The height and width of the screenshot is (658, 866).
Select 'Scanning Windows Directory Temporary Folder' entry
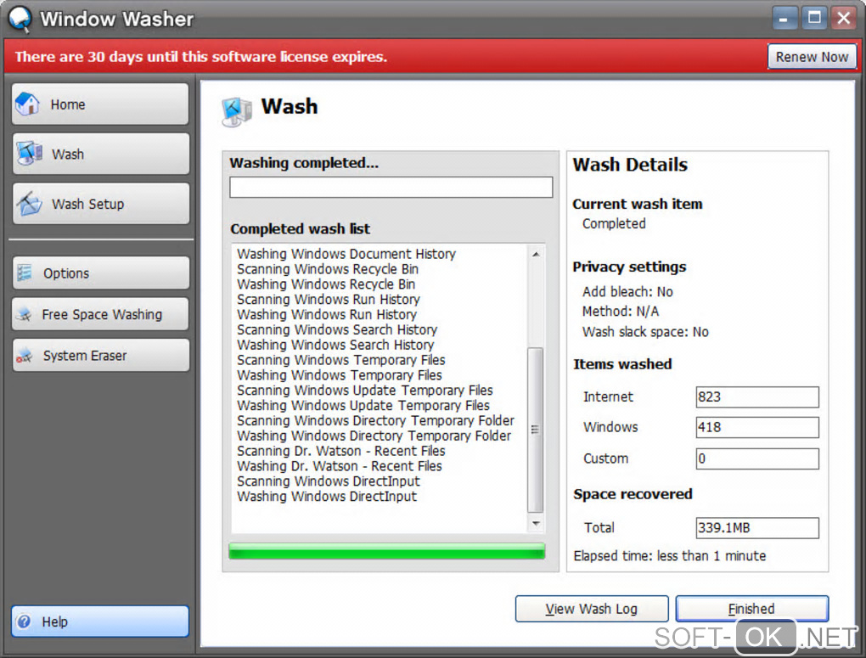pyautogui.click(x=375, y=421)
